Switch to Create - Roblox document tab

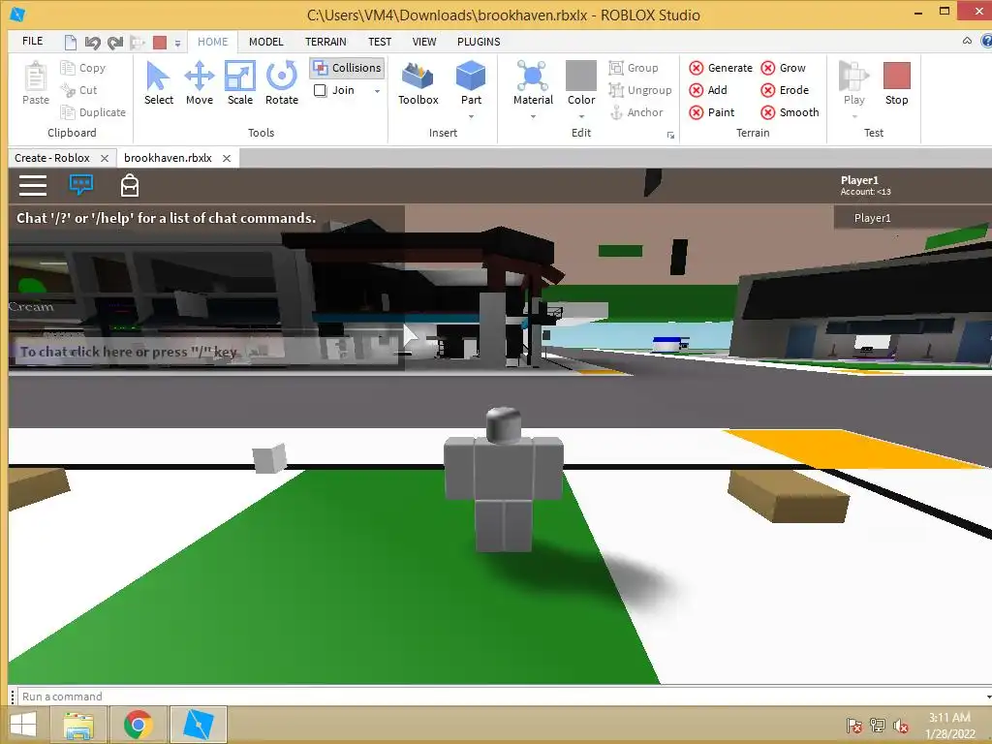point(52,158)
